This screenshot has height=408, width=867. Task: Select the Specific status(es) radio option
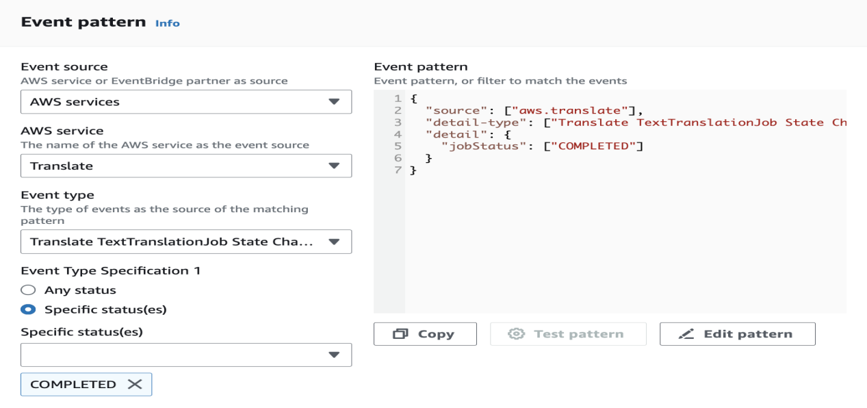[x=29, y=309]
